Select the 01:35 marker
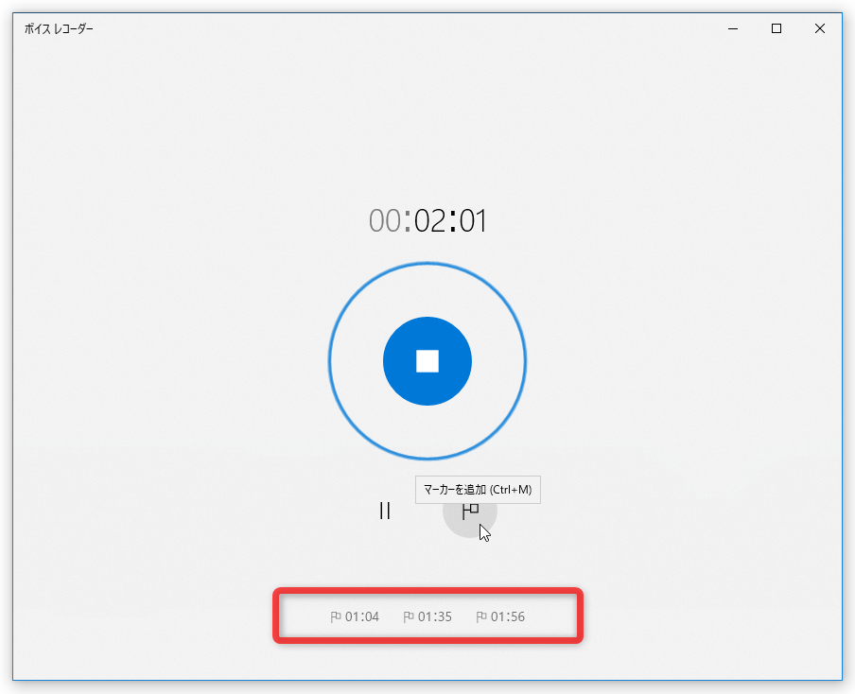 [x=427, y=616]
